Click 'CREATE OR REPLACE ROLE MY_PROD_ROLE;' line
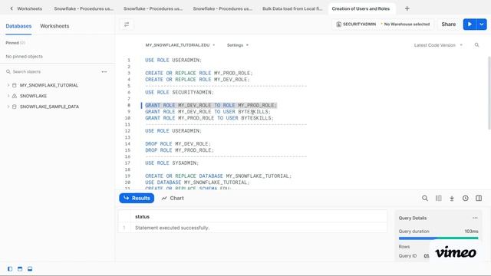 pos(199,74)
